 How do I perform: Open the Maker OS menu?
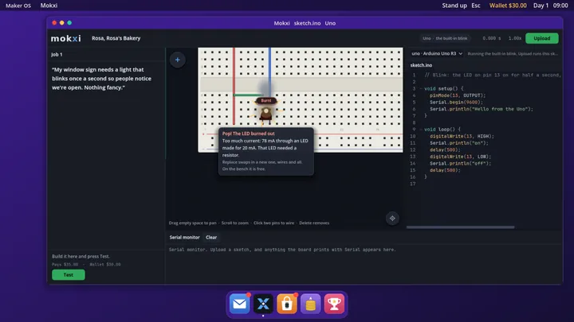[18, 6]
